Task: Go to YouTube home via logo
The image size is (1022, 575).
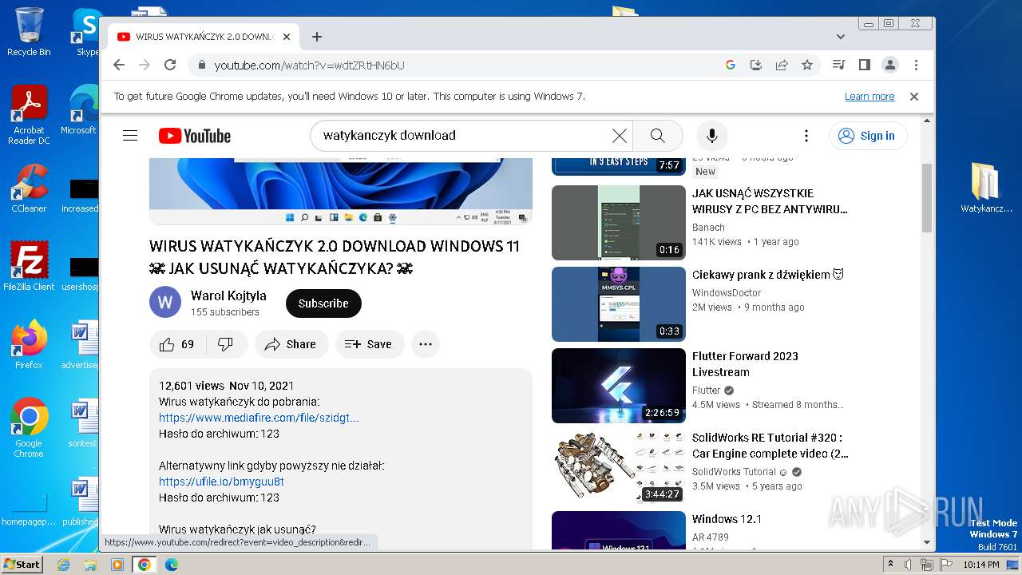Action: [195, 136]
